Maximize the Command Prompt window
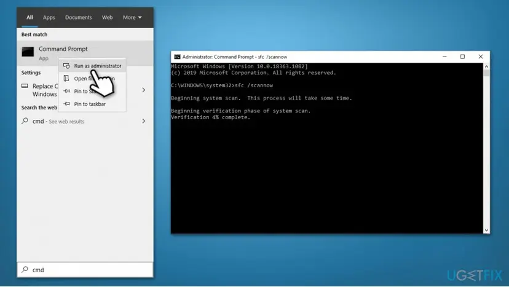Image resolution: width=509 pixels, height=287 pixels. (x=462, y=57)
